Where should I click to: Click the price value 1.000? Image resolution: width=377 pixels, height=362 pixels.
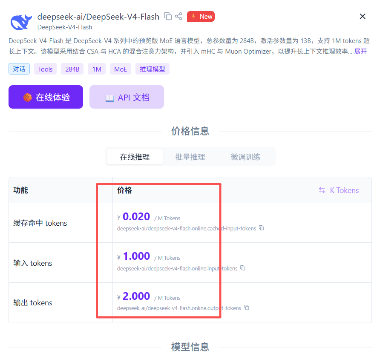pyautogui.click(x=136, y=256)
